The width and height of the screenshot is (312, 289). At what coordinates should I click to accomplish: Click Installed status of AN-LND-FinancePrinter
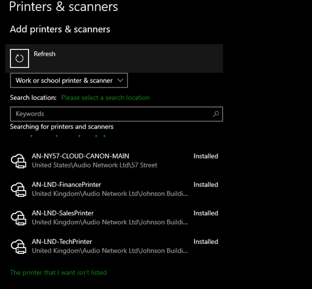point(206,184)
